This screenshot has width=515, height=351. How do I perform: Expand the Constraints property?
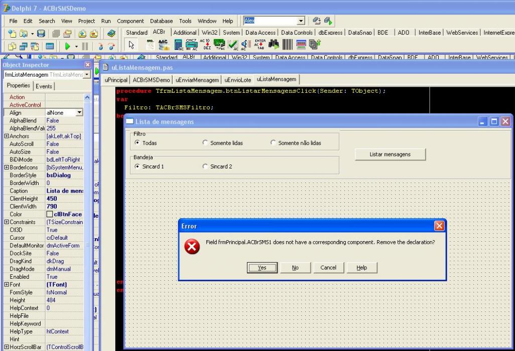[6, 222]
